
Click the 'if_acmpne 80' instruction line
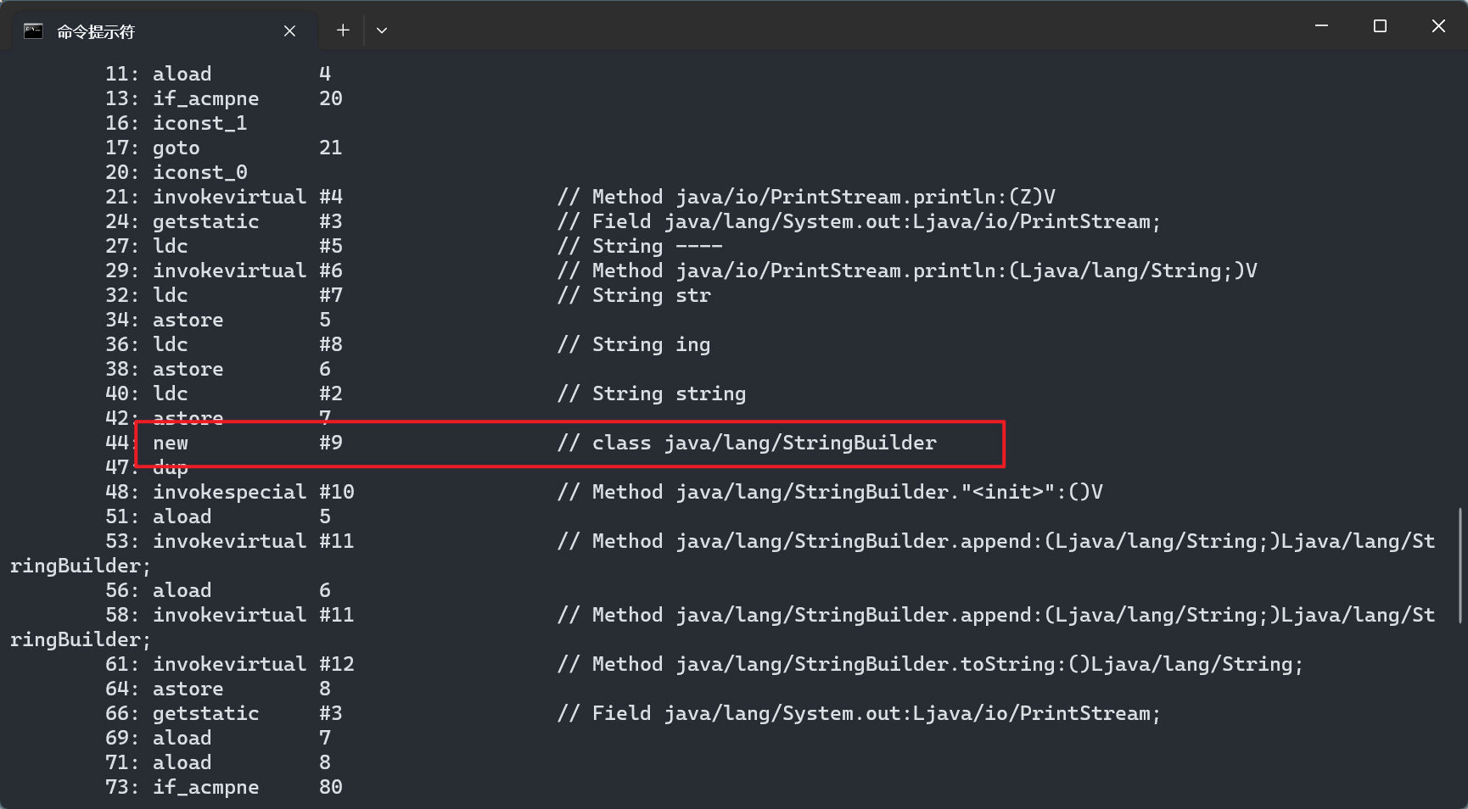point(246,787)
